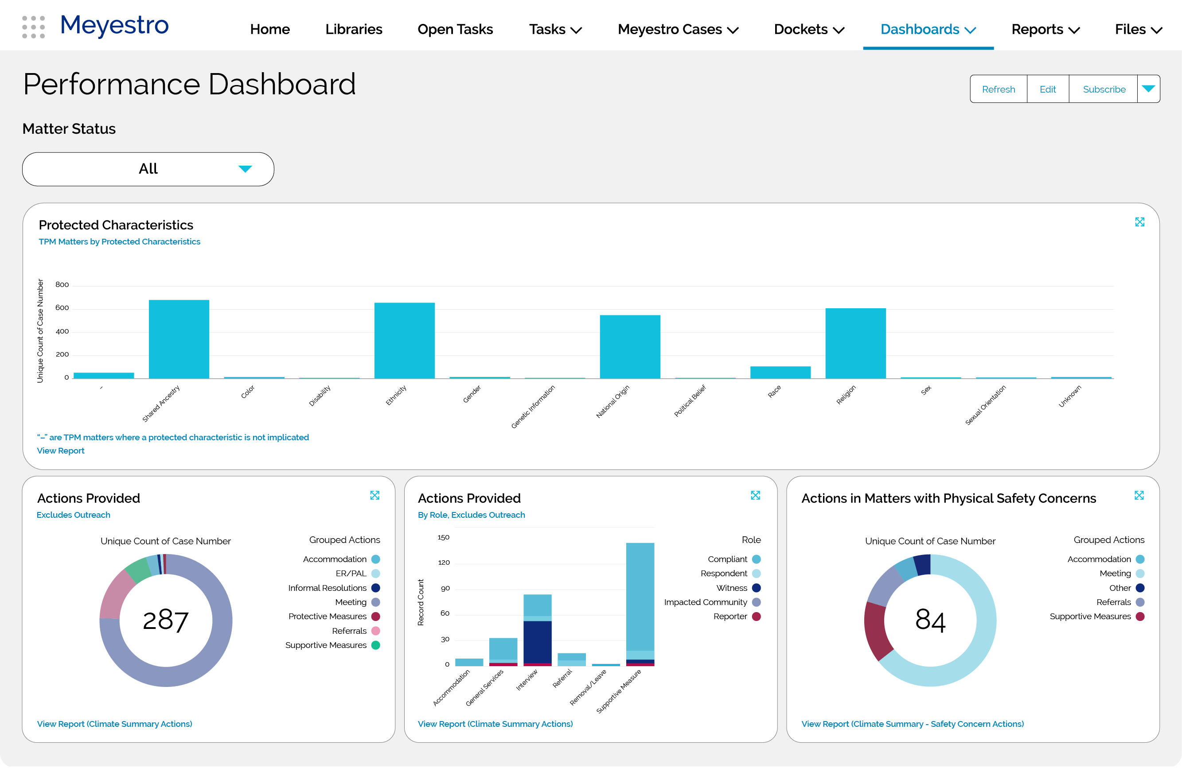Subscribe to the dashboard

click(1104, 89)
